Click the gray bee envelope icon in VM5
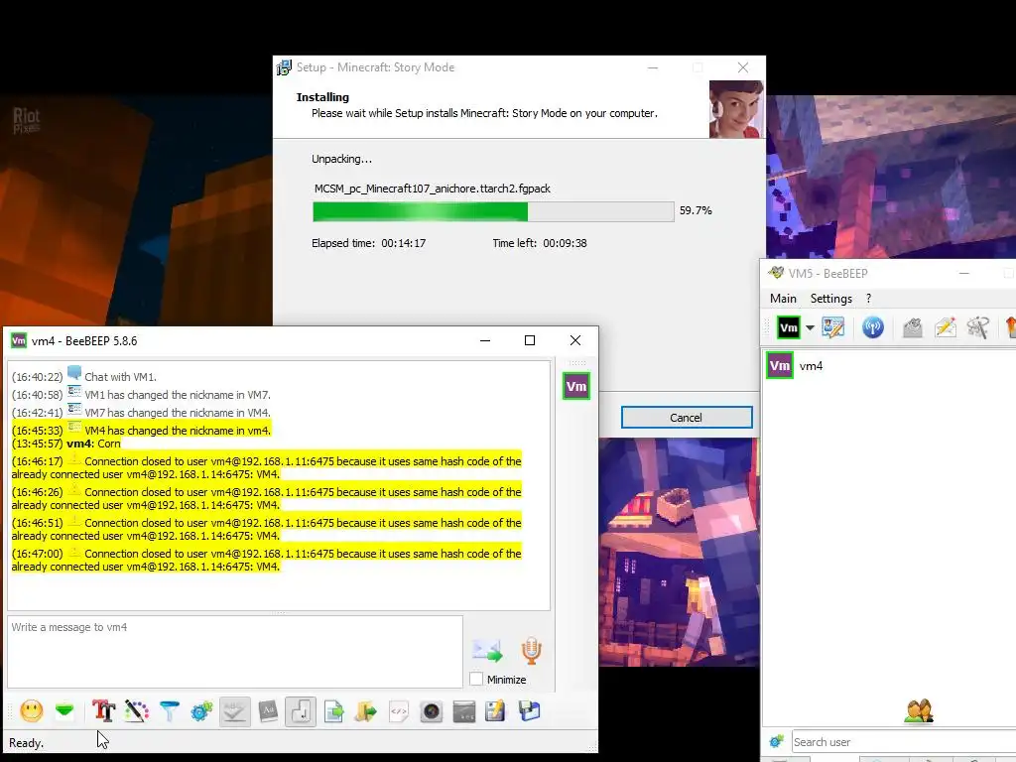This screenshot has width=1016, height=762. [x=913, y=327]
